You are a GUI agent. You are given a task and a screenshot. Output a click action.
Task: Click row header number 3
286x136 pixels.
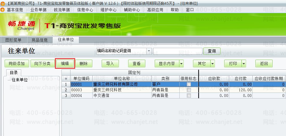(x=66, y=95)
